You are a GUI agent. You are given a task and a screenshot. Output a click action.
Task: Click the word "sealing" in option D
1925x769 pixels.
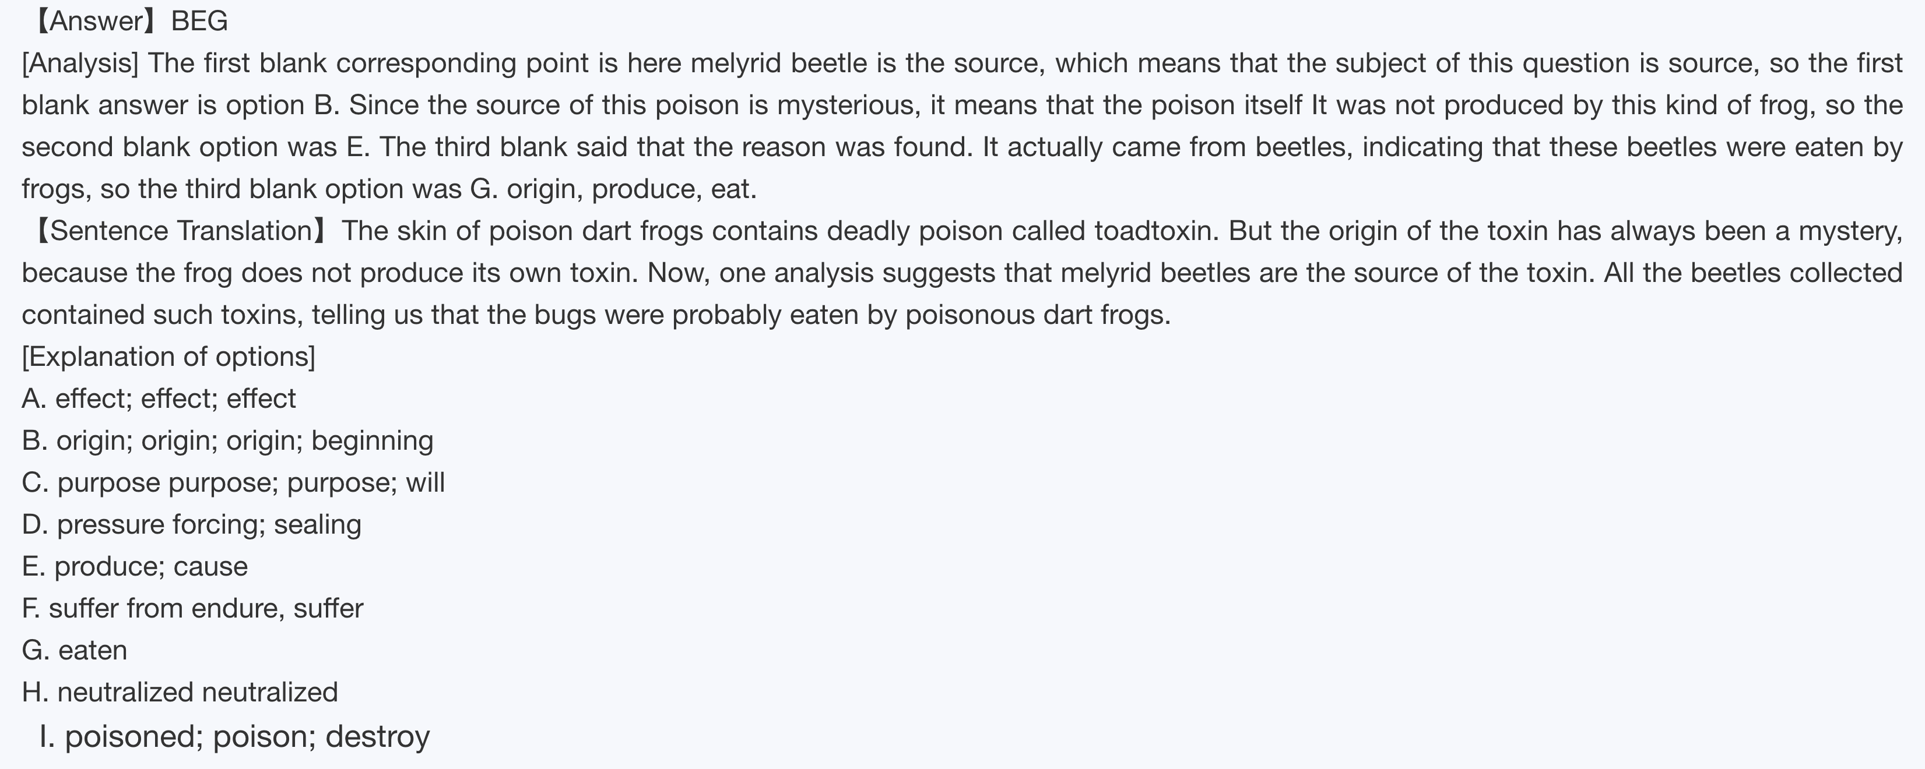pyautogui.click(x=318, y=524)
